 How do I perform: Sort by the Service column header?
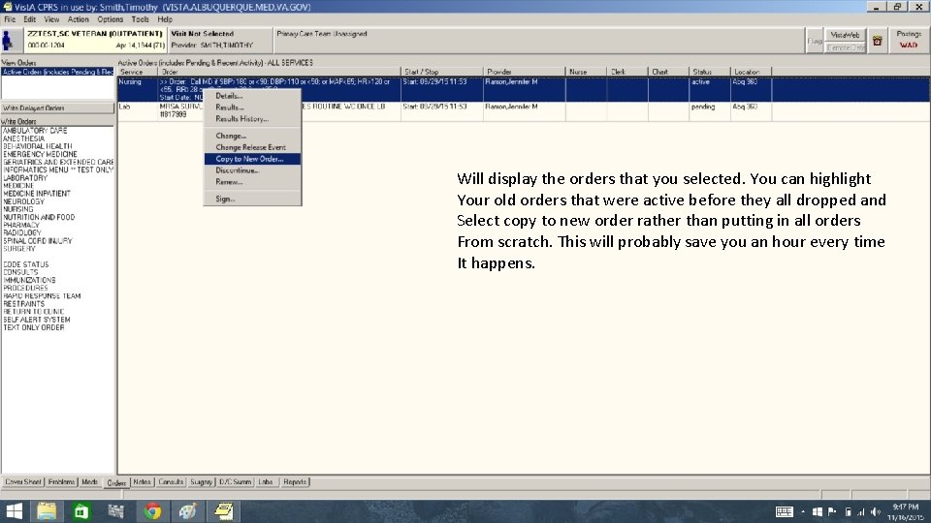[137, 72]
